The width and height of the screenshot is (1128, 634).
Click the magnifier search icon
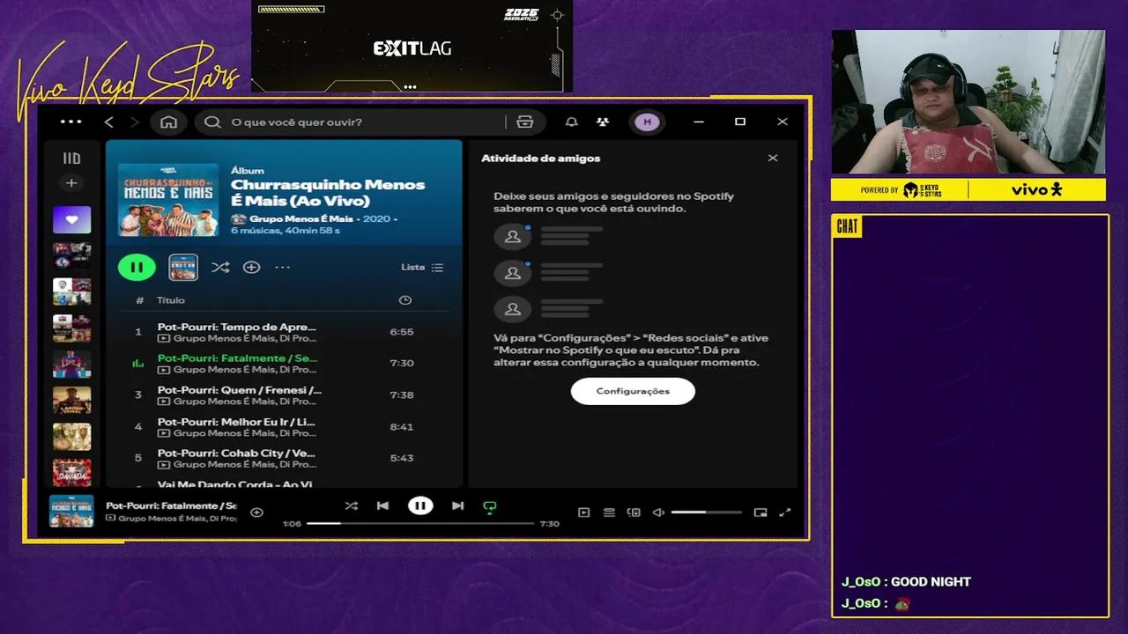pyautogui.click(x=212, y=122)
